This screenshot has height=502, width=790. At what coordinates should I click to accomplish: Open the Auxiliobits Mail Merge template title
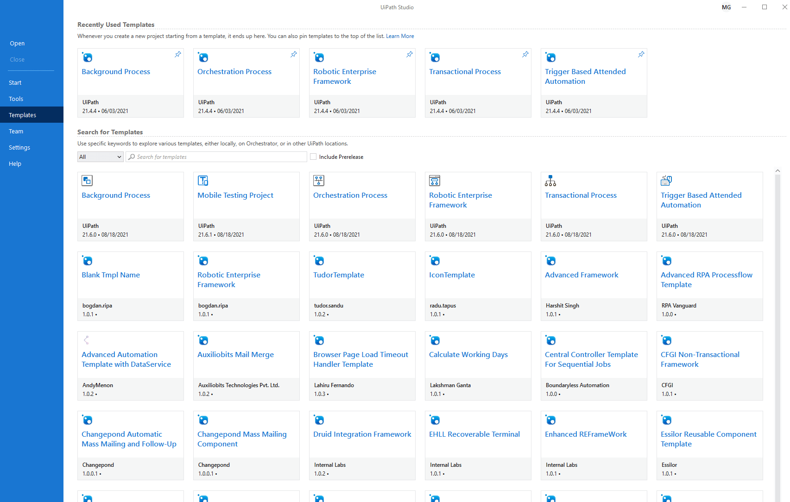(235, 355)
